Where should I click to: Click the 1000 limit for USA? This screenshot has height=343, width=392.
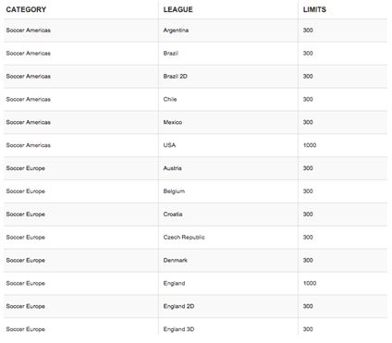tap(310, 145)
